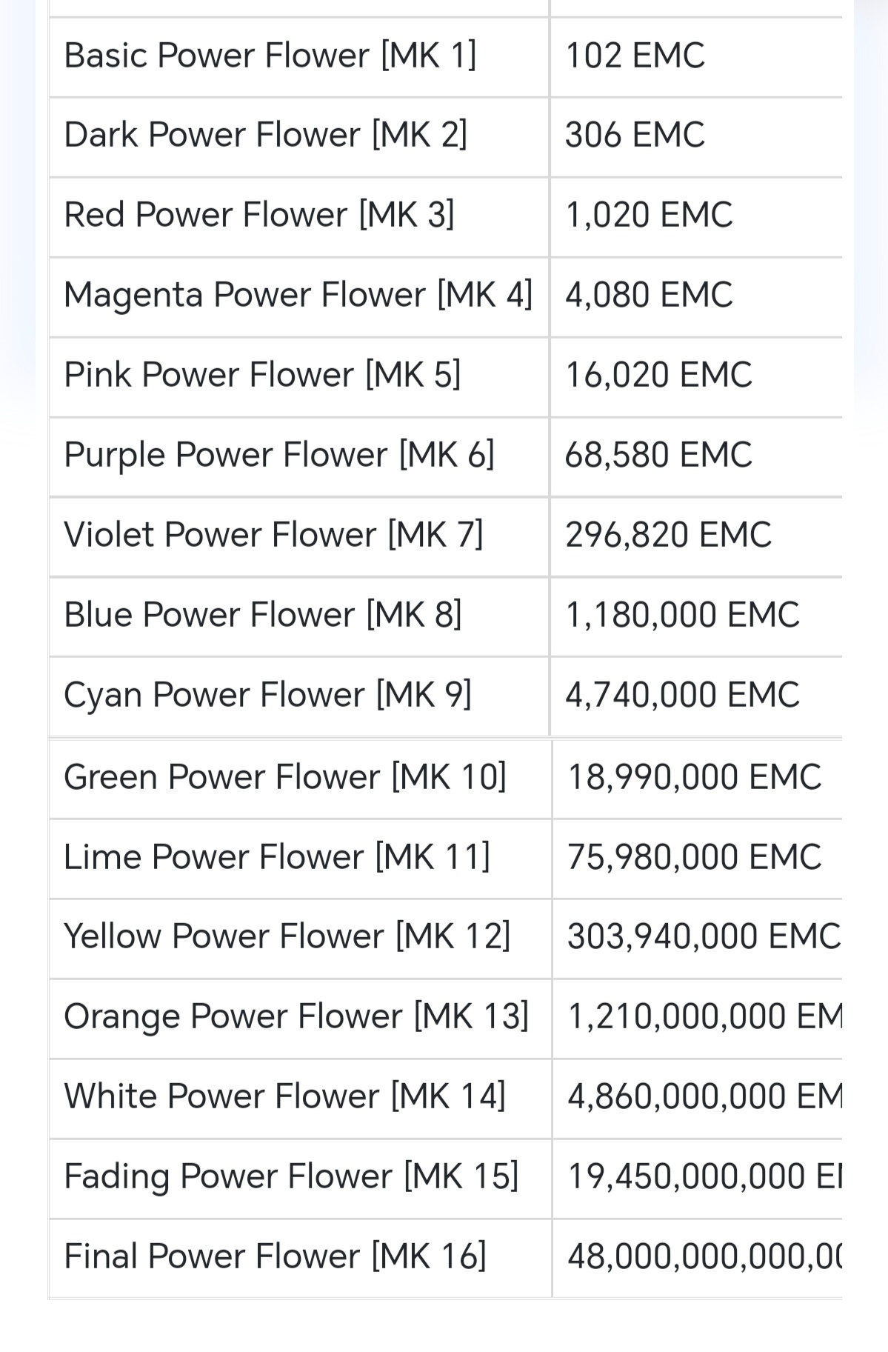Select the Fading Power Flower [MK 15] cell
Viewport: 888px width, 1352px height.
tap(301, 1179)
